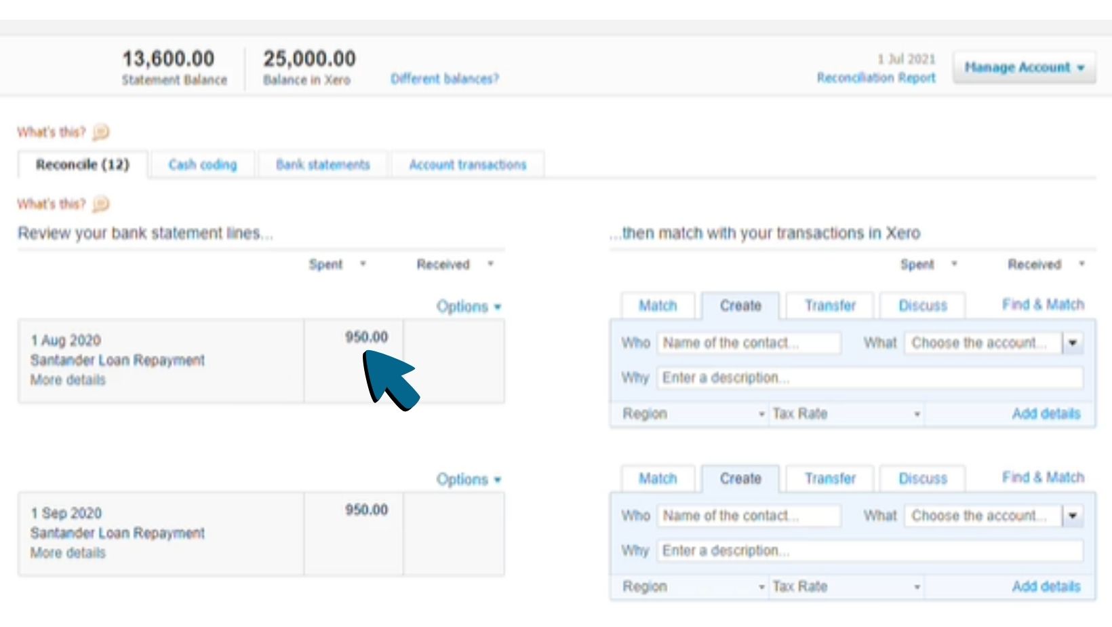This screenshot has height=627, width=1112.
Task: Click the top "What's this?" speech bubble icon
Action: point(99,132)
